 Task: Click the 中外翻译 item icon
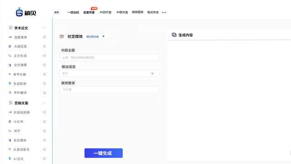pos(10,93)
